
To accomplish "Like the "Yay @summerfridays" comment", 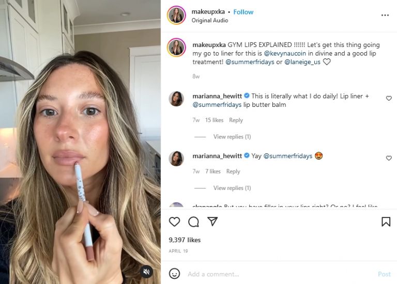I will click(x=389, y=159).
